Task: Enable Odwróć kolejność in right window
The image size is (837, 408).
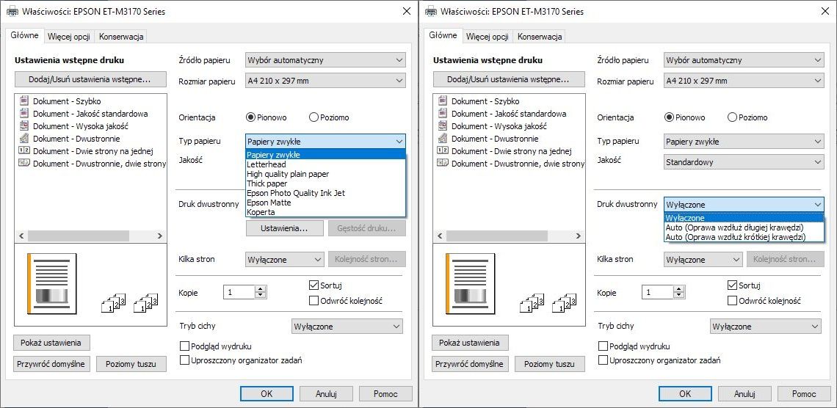Action: pyautogui.click(x=733, y=301)
